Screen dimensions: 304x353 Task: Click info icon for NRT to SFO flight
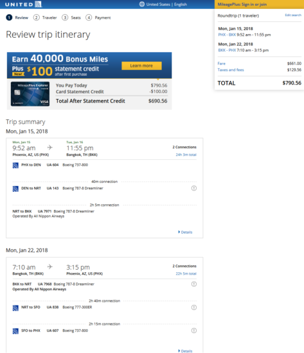point(194,307)
